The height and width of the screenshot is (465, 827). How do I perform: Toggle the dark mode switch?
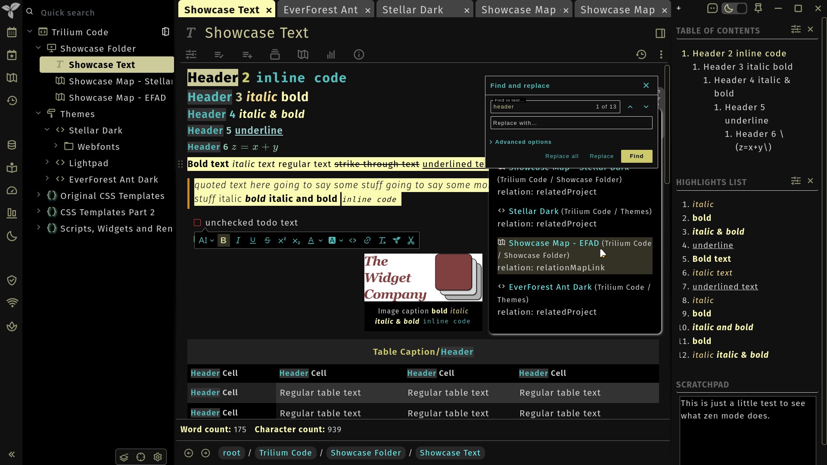[x=734, y=8]
